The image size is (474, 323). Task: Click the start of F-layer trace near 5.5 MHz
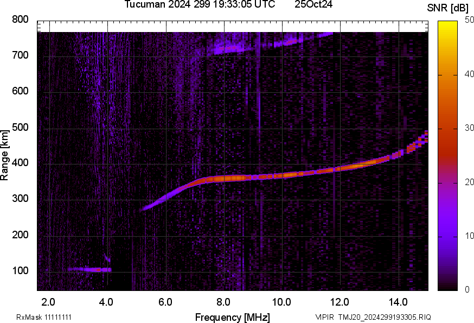[152, 205]
